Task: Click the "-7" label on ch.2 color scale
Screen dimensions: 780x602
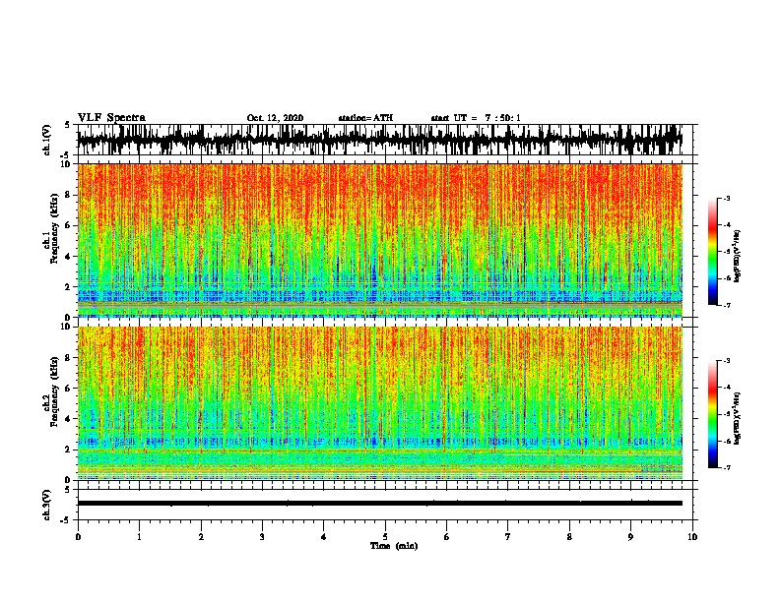Action: (x=726, y=467)
